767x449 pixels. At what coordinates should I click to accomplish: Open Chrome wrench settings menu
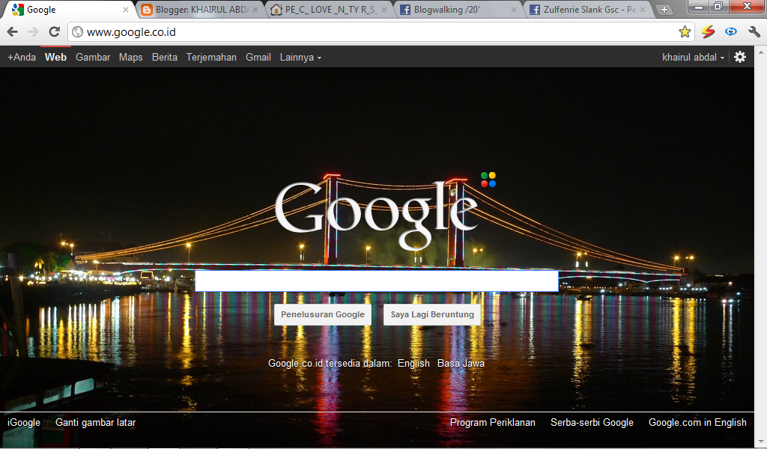(x=754, y=32)
